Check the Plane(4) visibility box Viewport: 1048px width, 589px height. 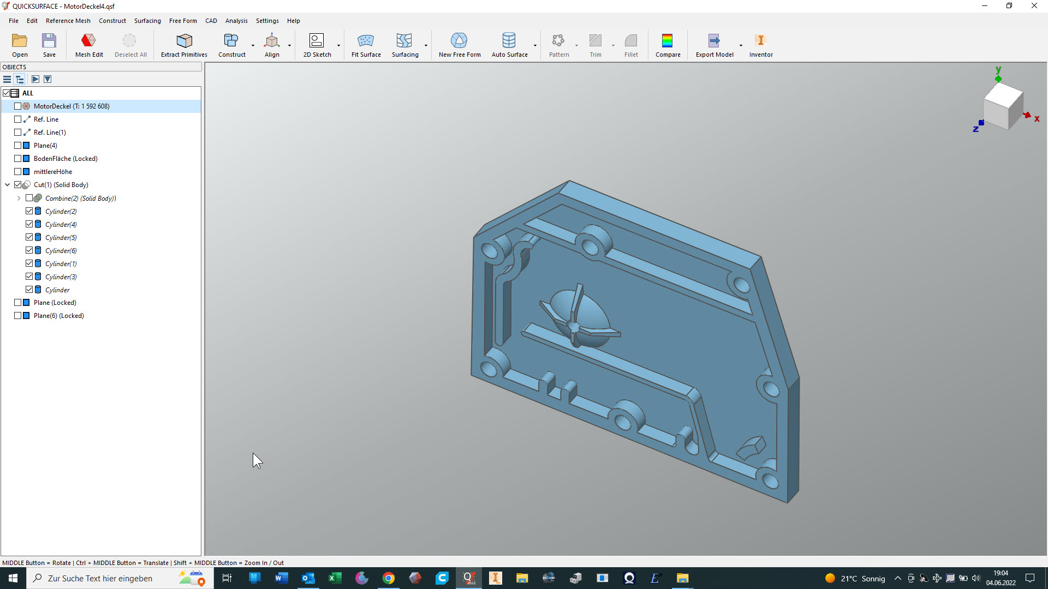(x=18, y=146)
